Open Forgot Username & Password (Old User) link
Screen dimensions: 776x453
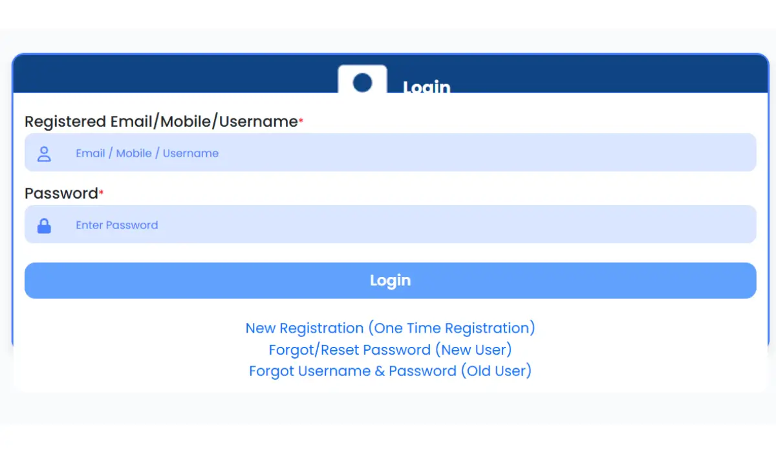pyautogui.click(x=390, y=371)
